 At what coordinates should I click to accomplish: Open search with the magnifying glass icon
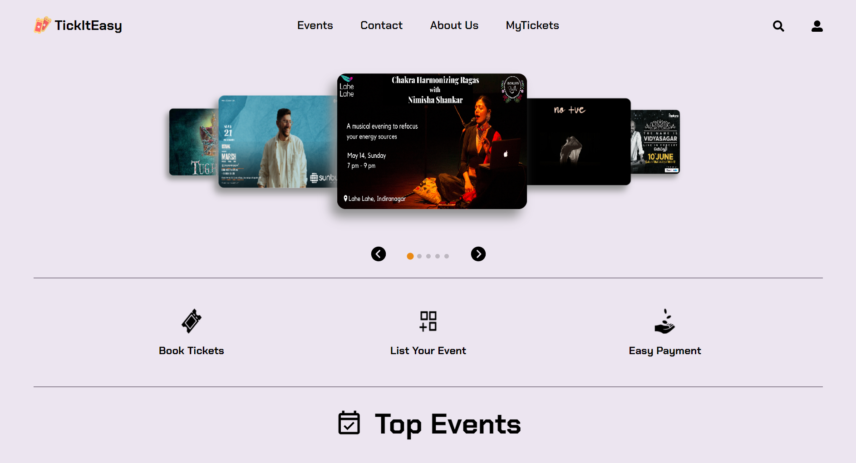778,26
